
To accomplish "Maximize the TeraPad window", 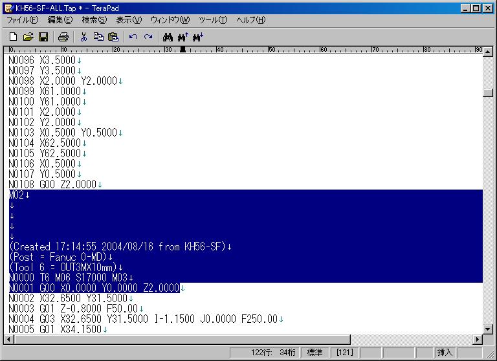I will coord(476,8).
